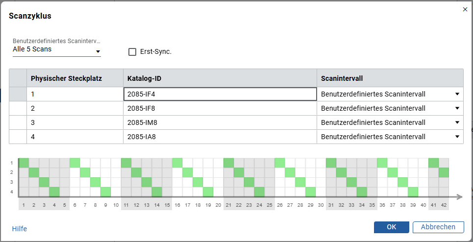
Task: Click green scan cell, slot 4, scan 39
Action: [x=413, y=192]
